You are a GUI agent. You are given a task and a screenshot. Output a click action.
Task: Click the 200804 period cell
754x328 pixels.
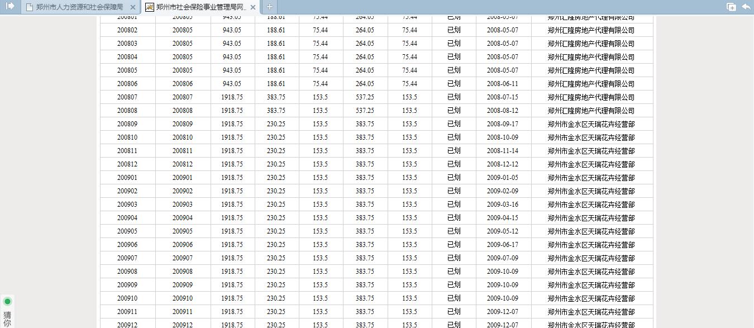(127, 57)
